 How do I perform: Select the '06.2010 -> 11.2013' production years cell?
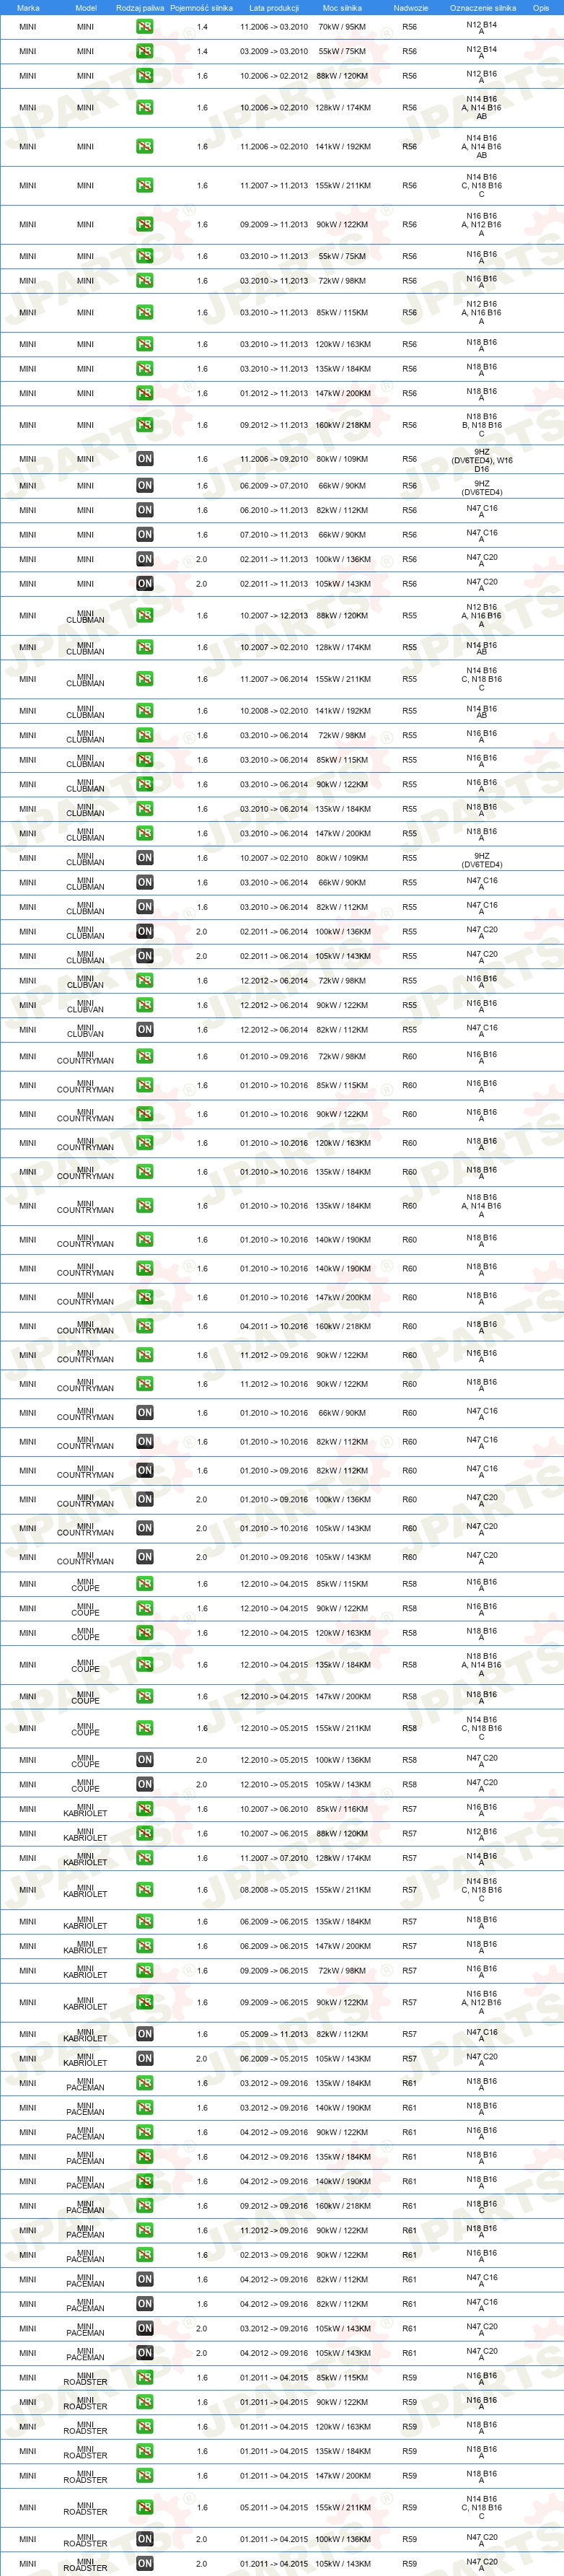(x=274, y=510)
